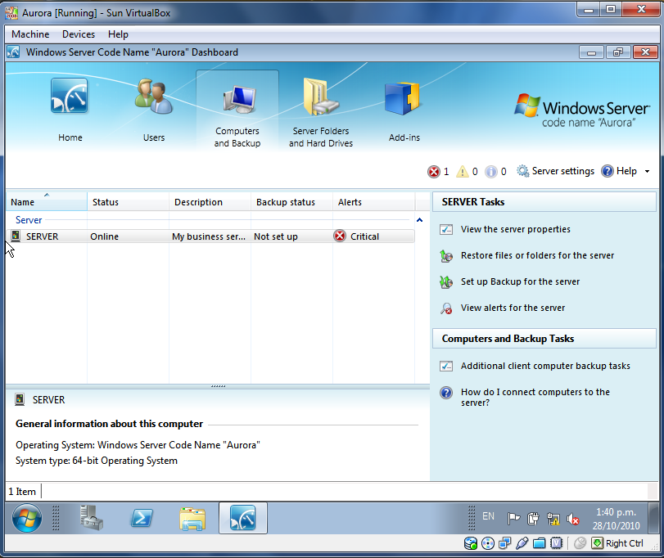664x558 pixels.
Task: Click View the server properties
Action: coord(515,230)
